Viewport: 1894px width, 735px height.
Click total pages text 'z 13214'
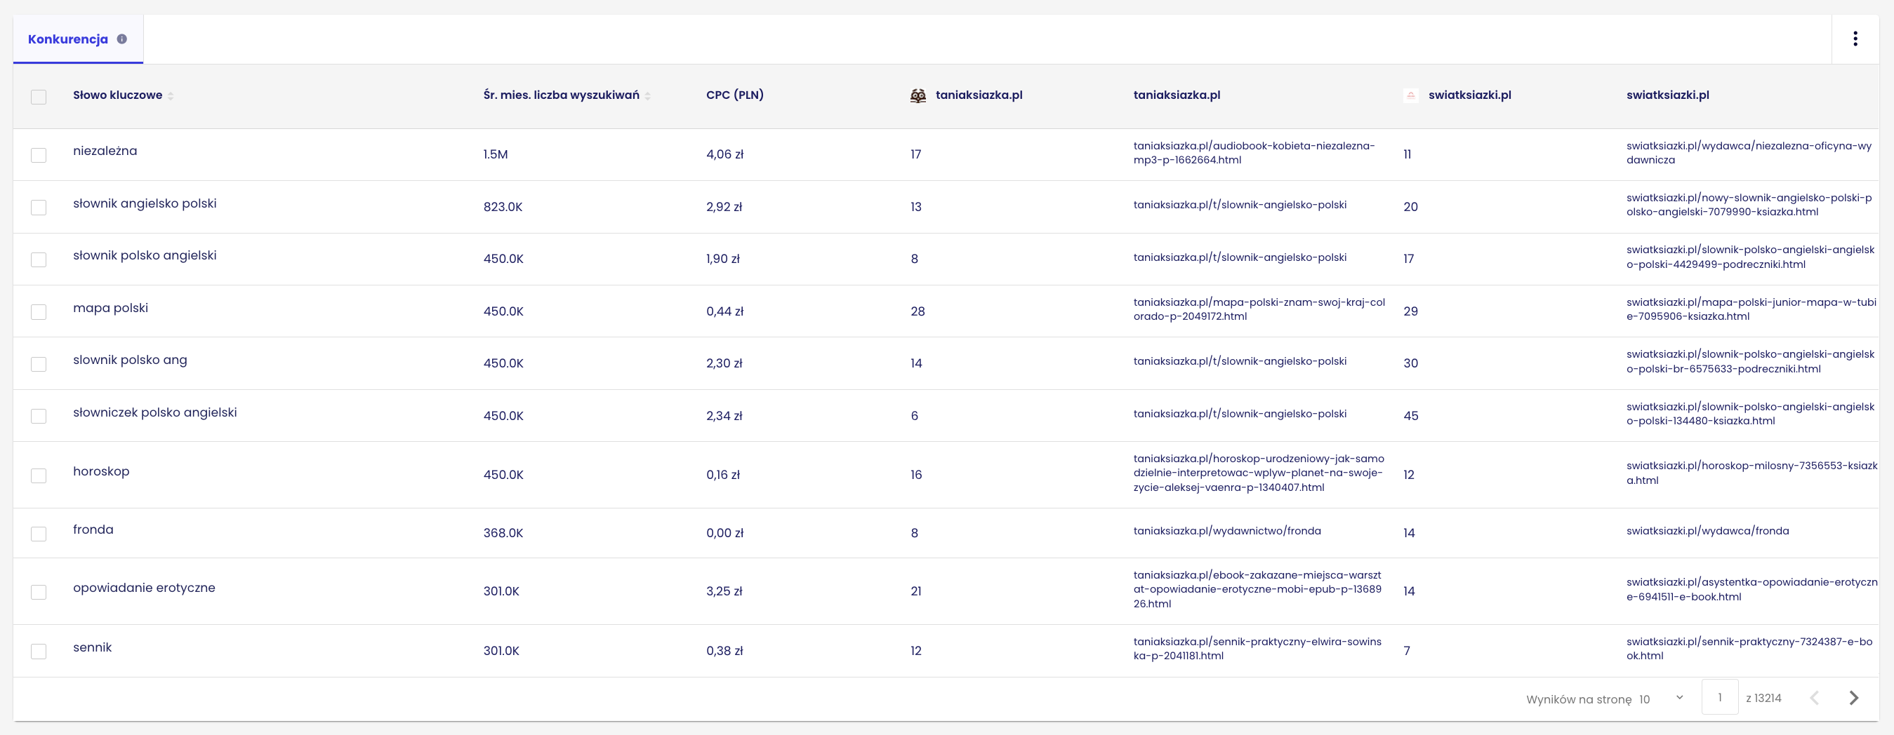click(x=1763, y=699)
